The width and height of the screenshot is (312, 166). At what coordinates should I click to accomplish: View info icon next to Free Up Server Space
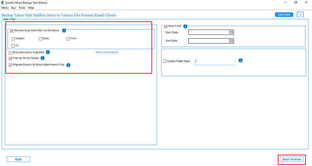[43, 58]
